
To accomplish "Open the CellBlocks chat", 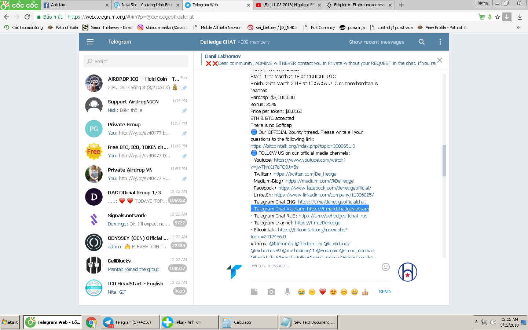I will [136, 265].
